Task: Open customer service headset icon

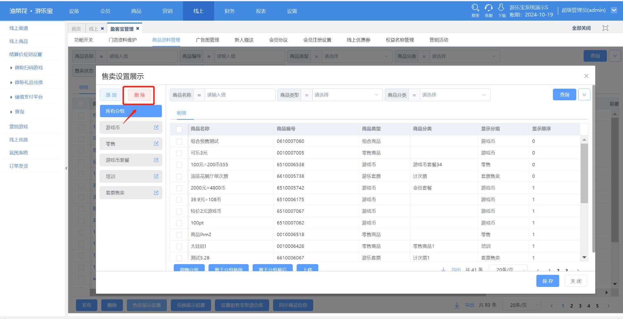Action: pos(489,8)
